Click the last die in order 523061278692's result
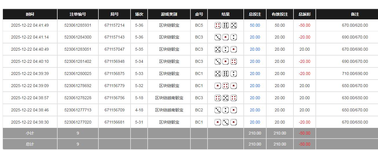The width and height of the screenshot is (378, 151). pos(234,86)
